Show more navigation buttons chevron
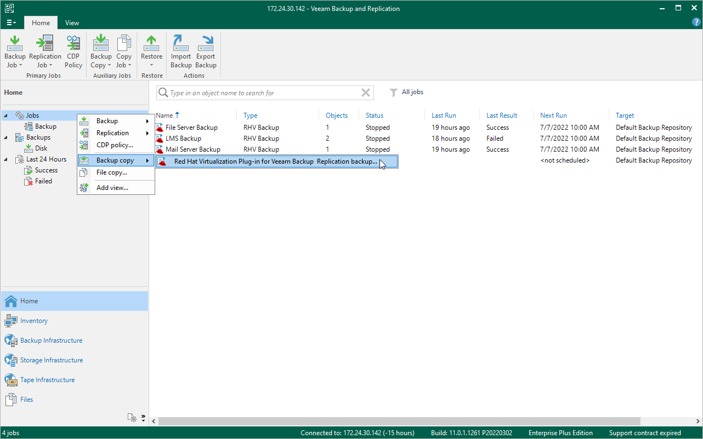 (143, 418)
